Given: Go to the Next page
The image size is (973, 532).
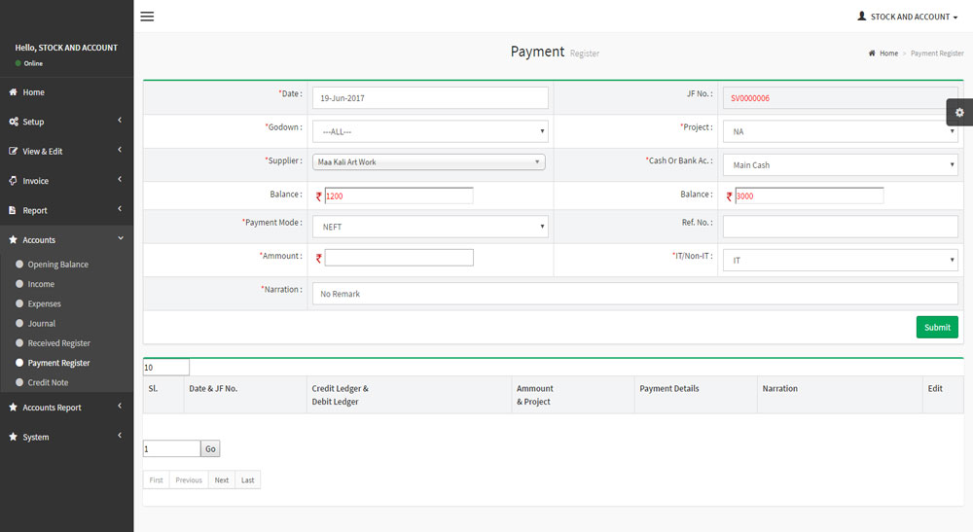Looking at the screenshot, I should [222, 479].
